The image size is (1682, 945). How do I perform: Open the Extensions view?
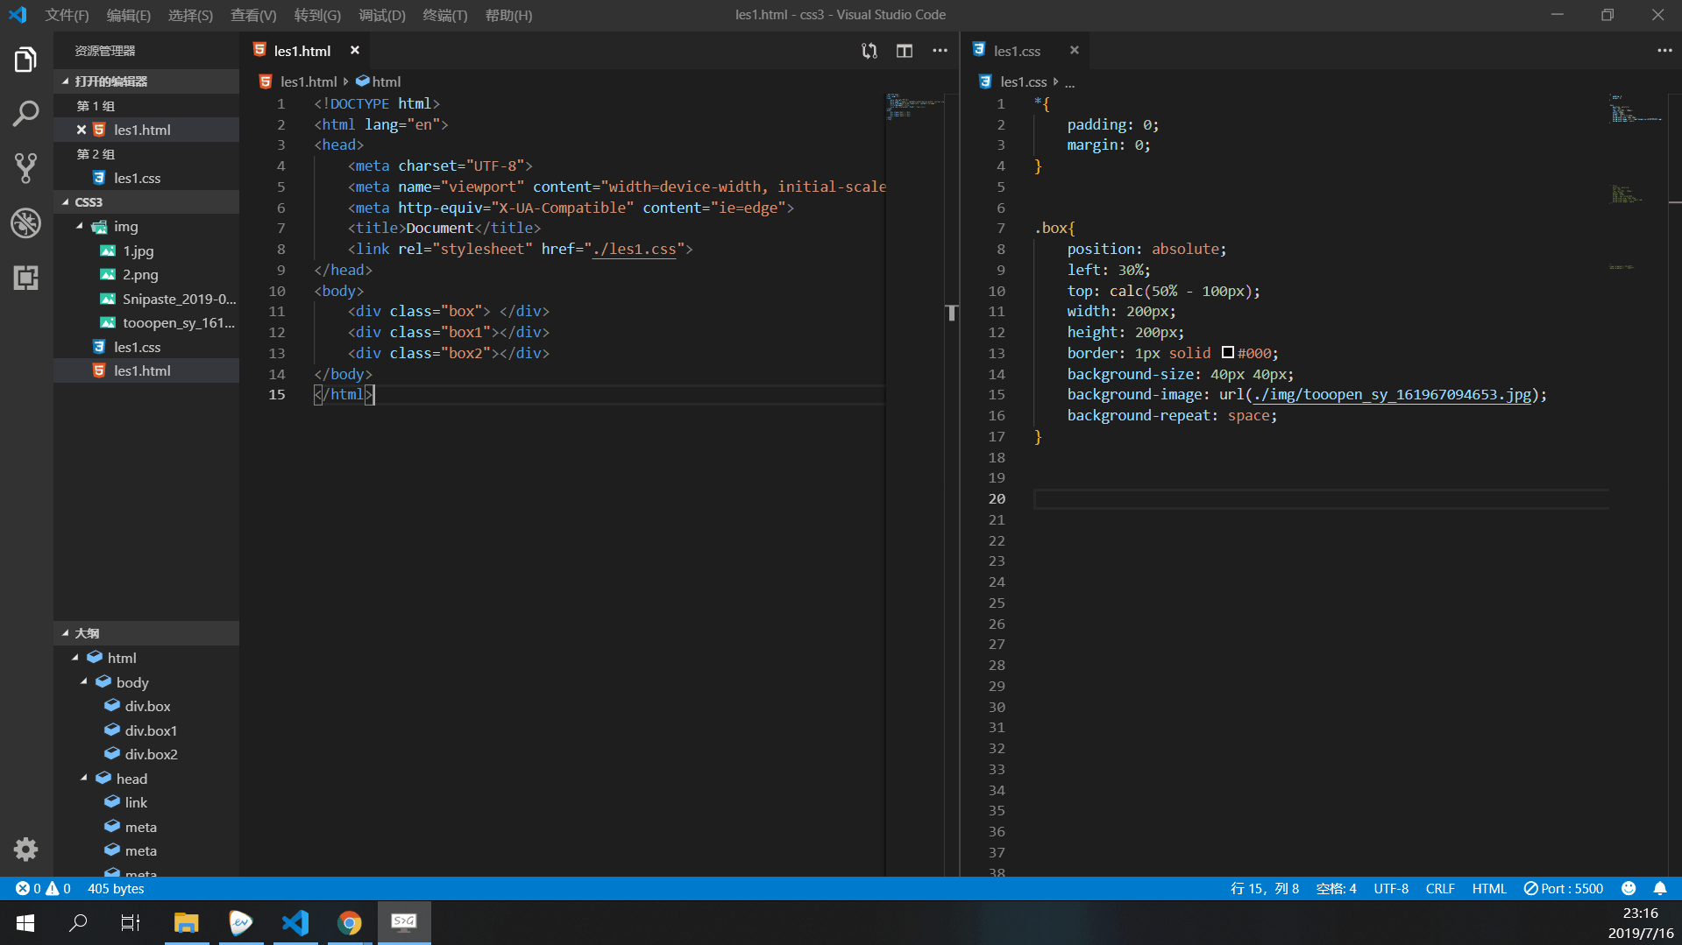[x=25, y=278]
